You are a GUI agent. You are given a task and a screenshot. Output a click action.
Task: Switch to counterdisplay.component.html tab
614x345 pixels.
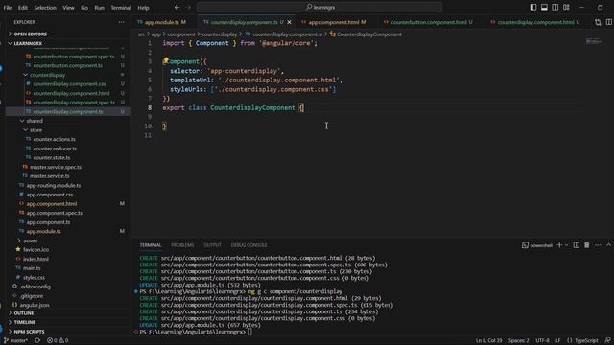point(535,22)
